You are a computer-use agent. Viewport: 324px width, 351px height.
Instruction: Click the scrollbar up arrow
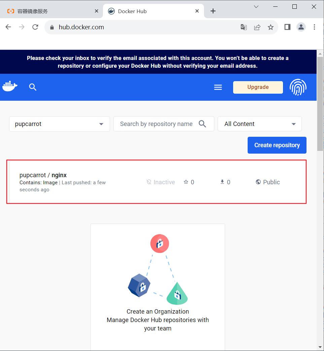click(320, 54)
